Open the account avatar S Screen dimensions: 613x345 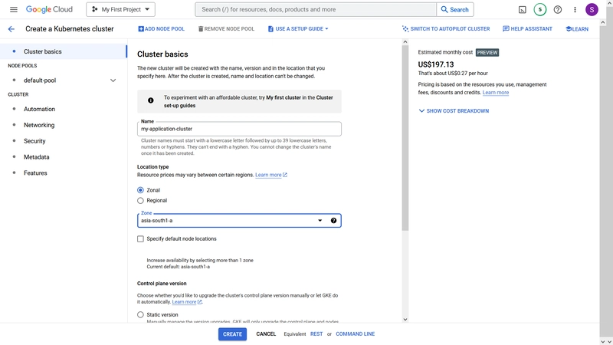point(592,10)
